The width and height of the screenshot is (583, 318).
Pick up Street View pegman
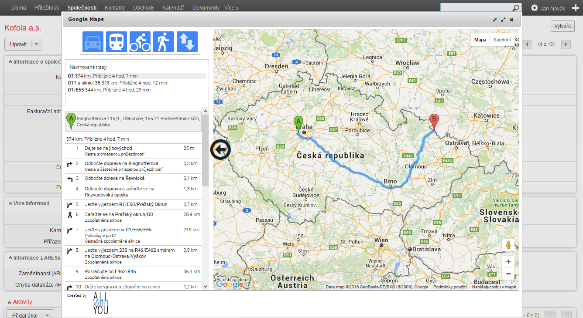pyautogui.click(x=508, y=245)
